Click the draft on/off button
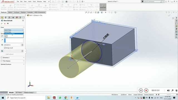This screenshot has width=178, height=100. tap(2, 51)
